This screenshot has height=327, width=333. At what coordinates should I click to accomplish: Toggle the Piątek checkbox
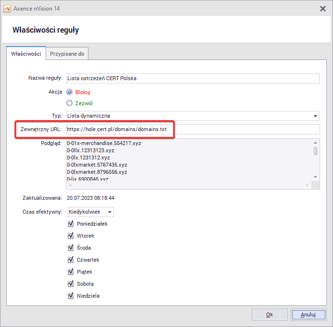[71, 272]
